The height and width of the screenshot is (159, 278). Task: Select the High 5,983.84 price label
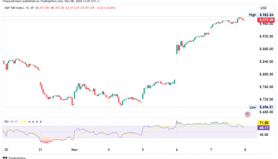coord(261,15)
